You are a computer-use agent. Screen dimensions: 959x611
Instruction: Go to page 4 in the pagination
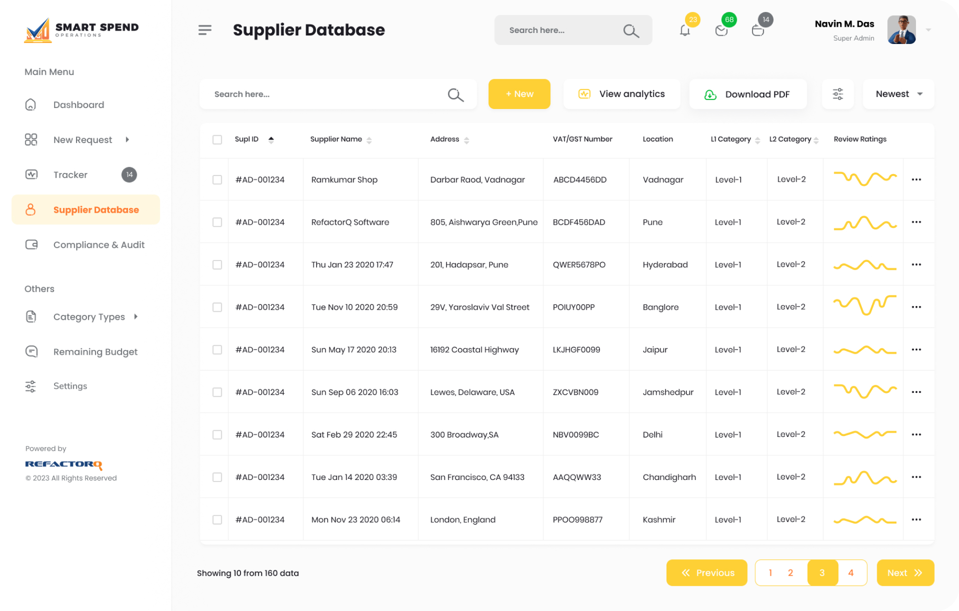coord(850,573)
